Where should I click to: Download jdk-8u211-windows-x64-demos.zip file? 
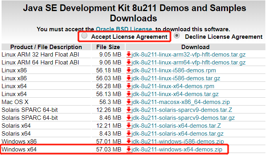177,149
